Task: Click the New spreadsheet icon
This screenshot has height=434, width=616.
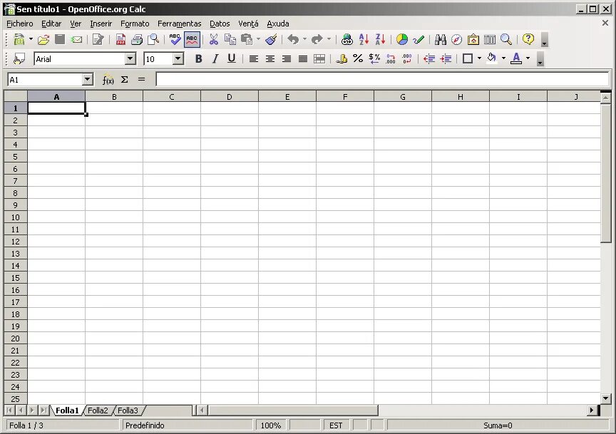Action: click(x=19, y=39)
